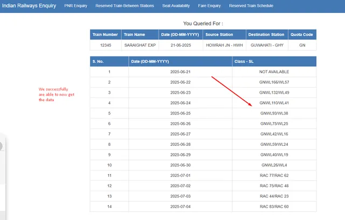The image size is (345, 220).
Task: Click the SARAIGHAT EXP train name cell
Action: pyautogui.click(x=140, y=46)
